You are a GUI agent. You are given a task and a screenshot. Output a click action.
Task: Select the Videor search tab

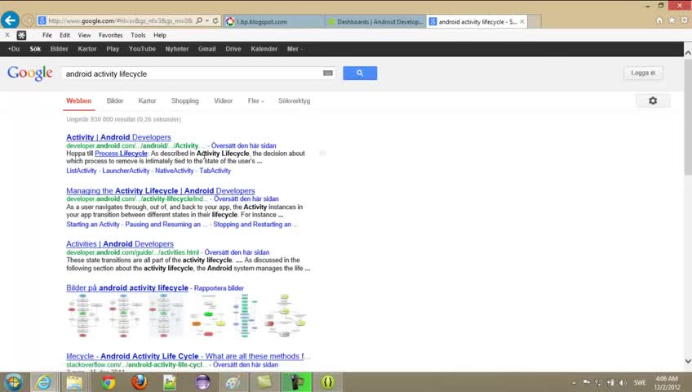[x=224, y=100]
